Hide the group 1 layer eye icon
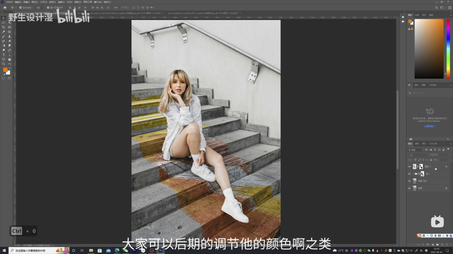 click(409, 174)
